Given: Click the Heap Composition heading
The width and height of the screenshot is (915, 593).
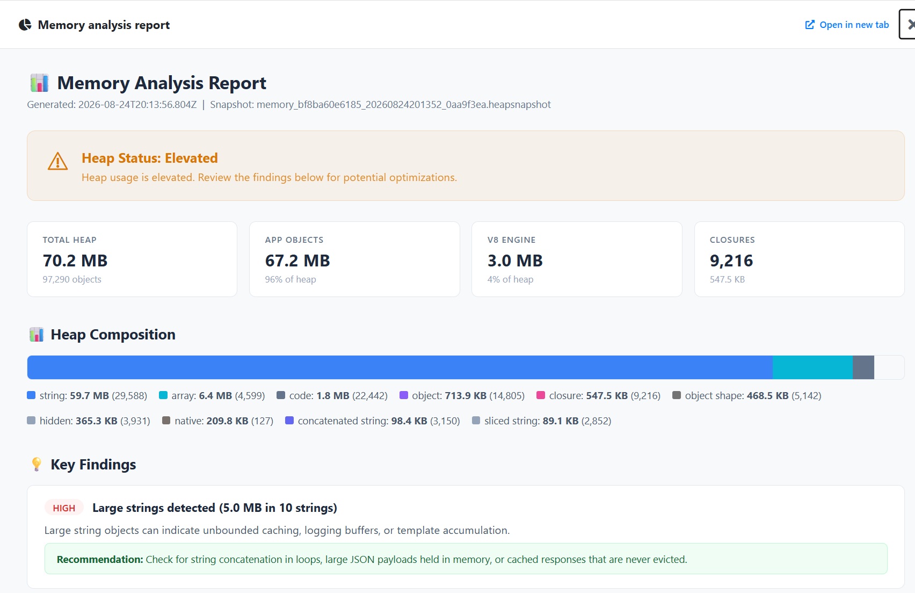Looking at the screenshot, I should (113, 335).
